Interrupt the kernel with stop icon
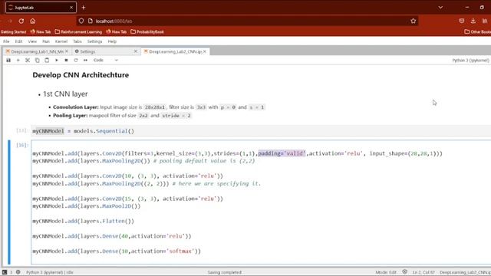Image resolution: width=491 pixels, height=276 pixels. click(66, 60)
